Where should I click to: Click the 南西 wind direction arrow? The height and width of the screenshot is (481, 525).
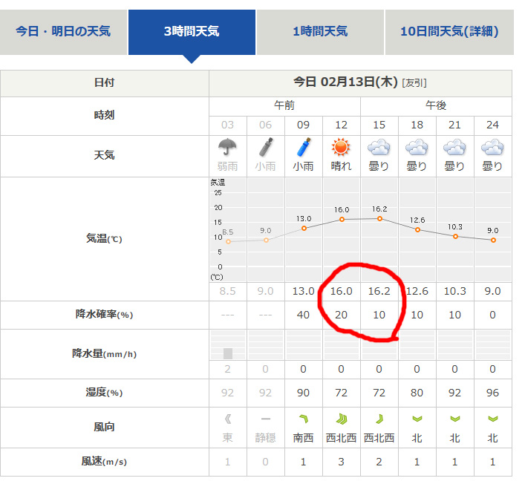tap(303, 419)
